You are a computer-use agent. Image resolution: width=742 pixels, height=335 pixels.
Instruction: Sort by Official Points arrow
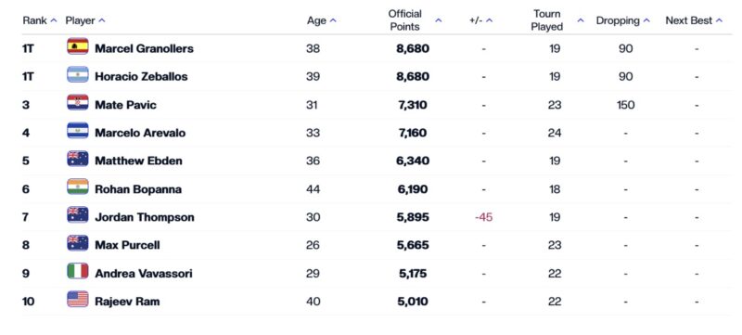pos(438,20)
